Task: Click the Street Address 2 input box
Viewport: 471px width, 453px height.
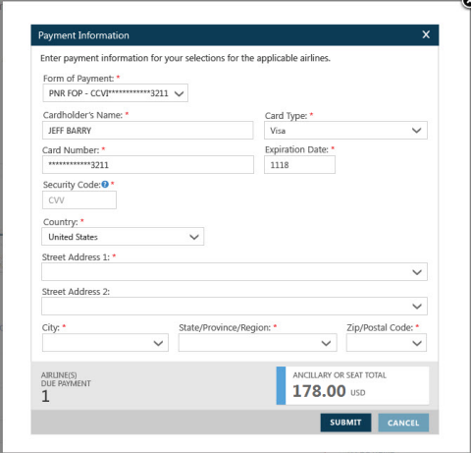Action: (235, 307)
